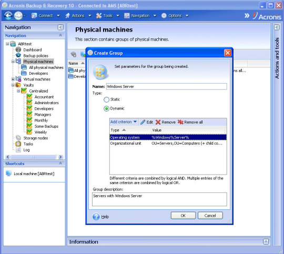The width and height of the screenshot is (284, 254).
Task: Click the Actions toolbar icon
Action: (67, 16)
